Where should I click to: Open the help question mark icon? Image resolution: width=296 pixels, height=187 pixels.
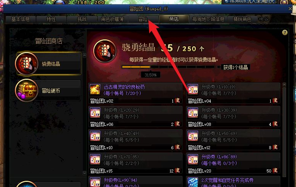coord(284,33)
